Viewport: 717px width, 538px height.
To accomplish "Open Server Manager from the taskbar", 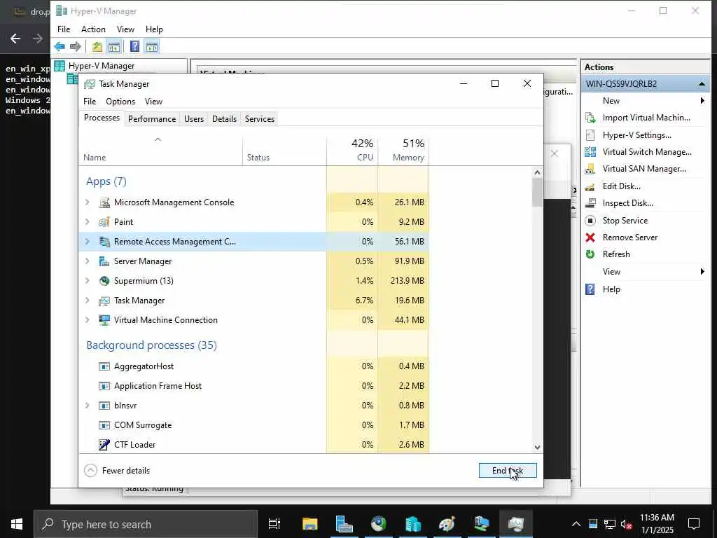I will (344, 524).
